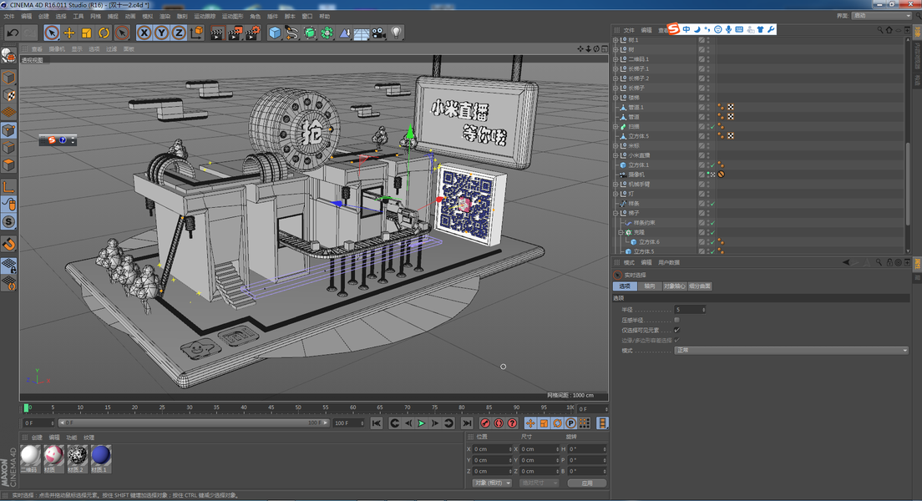Open the 模式 dropdown set to 正常
The height and width of the screenshot is (501, 922).
790,351
